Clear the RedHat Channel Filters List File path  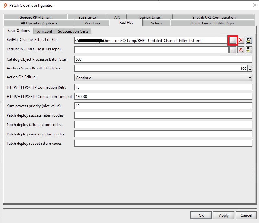(241, 40)
